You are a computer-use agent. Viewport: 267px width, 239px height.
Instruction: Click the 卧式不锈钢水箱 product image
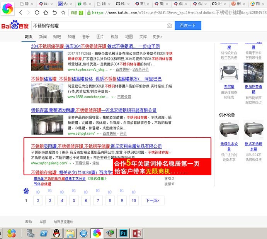pyautogui.click(x=253, y=130)
